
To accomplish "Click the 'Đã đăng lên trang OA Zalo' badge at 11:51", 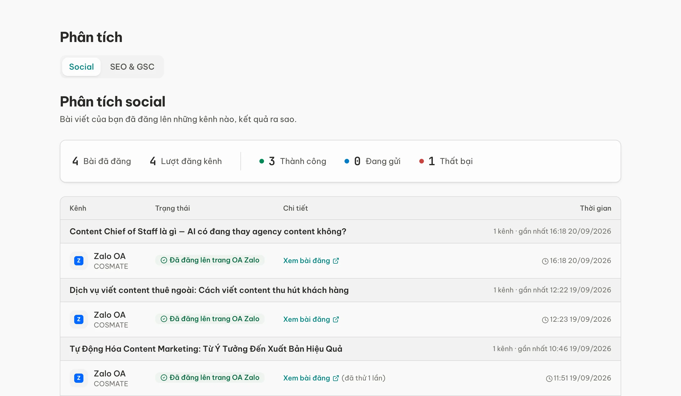I will point(210,378).
